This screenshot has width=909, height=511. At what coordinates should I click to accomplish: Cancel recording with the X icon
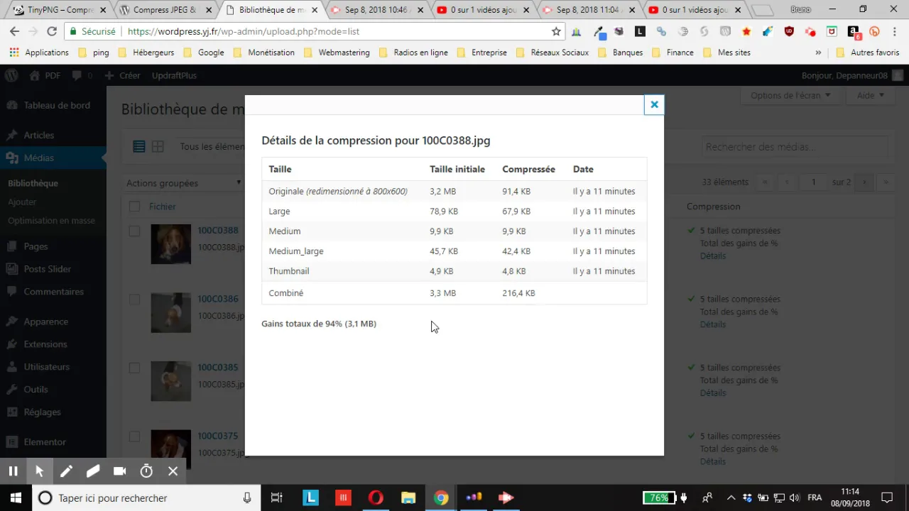[173, 471]
